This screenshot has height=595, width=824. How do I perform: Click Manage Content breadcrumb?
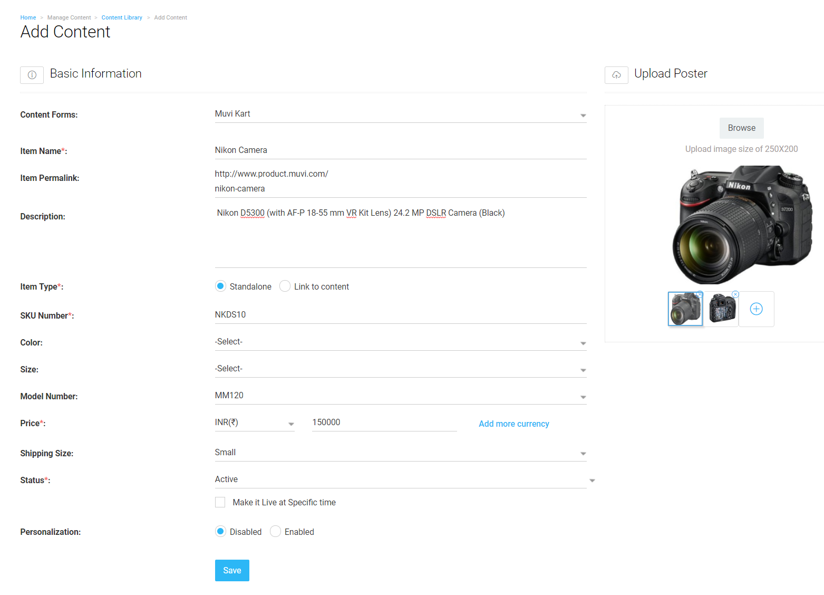click(x=69, y=17)
